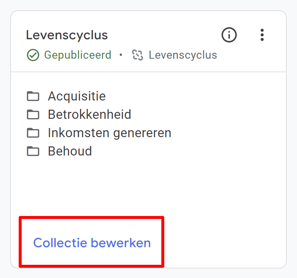Select the Levenscyclus collection header
297x278 pixels.
(x=67, y=35)
